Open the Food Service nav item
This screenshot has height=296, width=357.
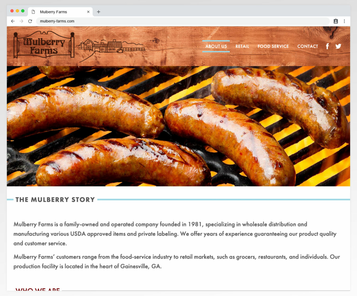[x=273, y=46]
